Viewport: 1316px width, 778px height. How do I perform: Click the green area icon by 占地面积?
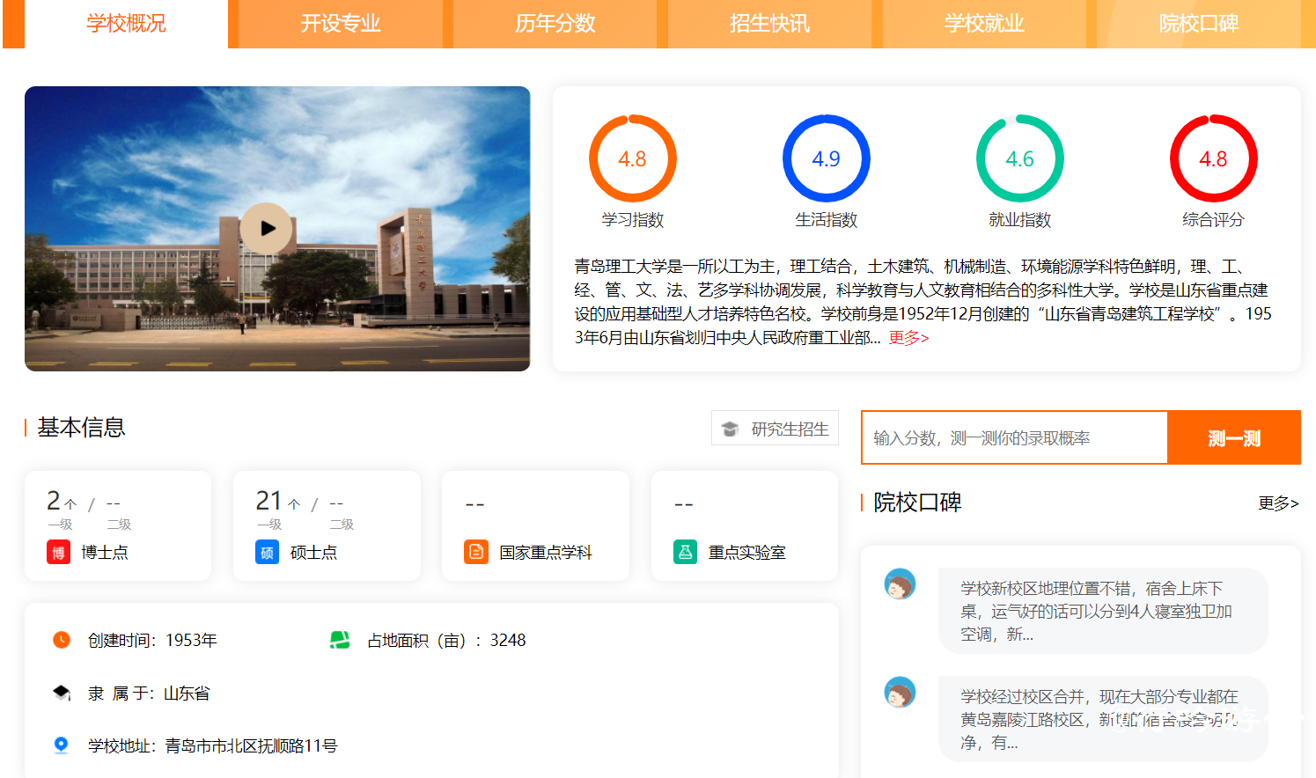click(340, 640)
